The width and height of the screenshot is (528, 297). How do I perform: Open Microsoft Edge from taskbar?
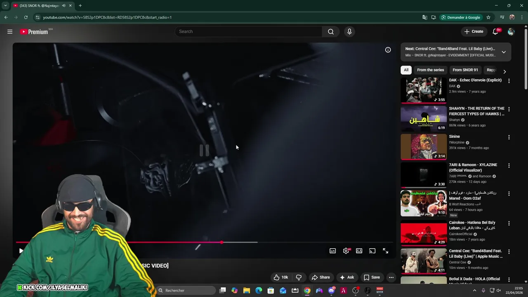click(259, 290)
